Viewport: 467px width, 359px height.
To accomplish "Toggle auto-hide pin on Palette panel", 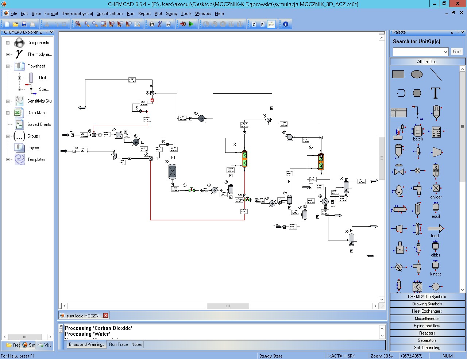I will (x=452, y=32).
